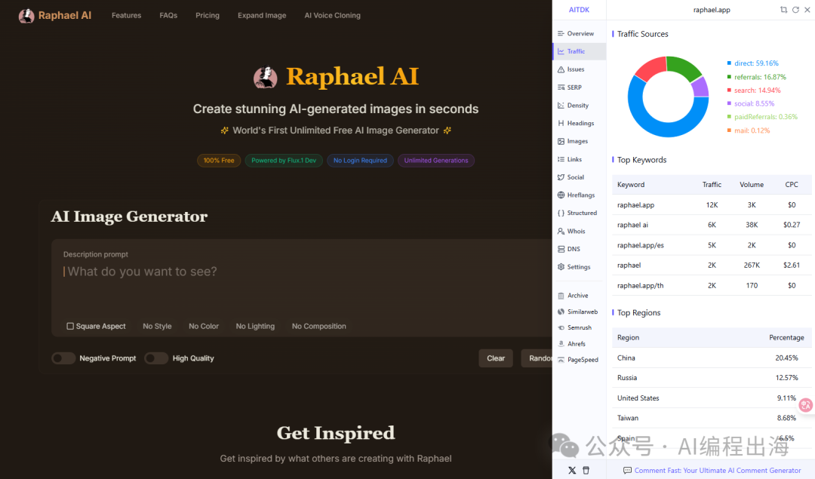
Task: Open the No Style dropdown
Action: [157, 327]
